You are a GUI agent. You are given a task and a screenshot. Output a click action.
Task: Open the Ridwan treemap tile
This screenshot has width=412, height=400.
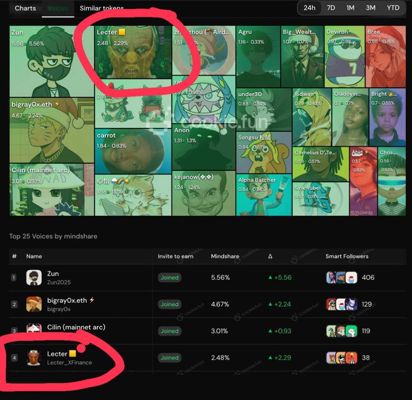[312, 117]
